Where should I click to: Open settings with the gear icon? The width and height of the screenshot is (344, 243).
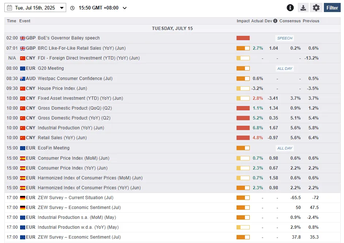click(x=316, y=8)
